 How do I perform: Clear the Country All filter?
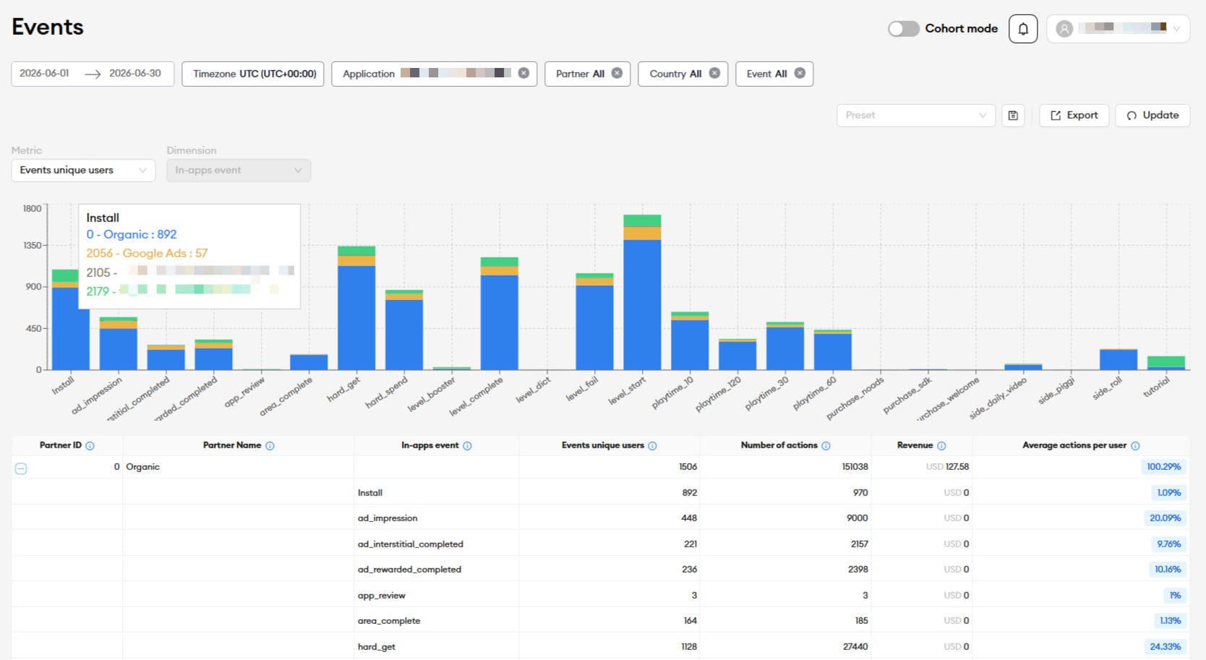click(x=714, y=73)
